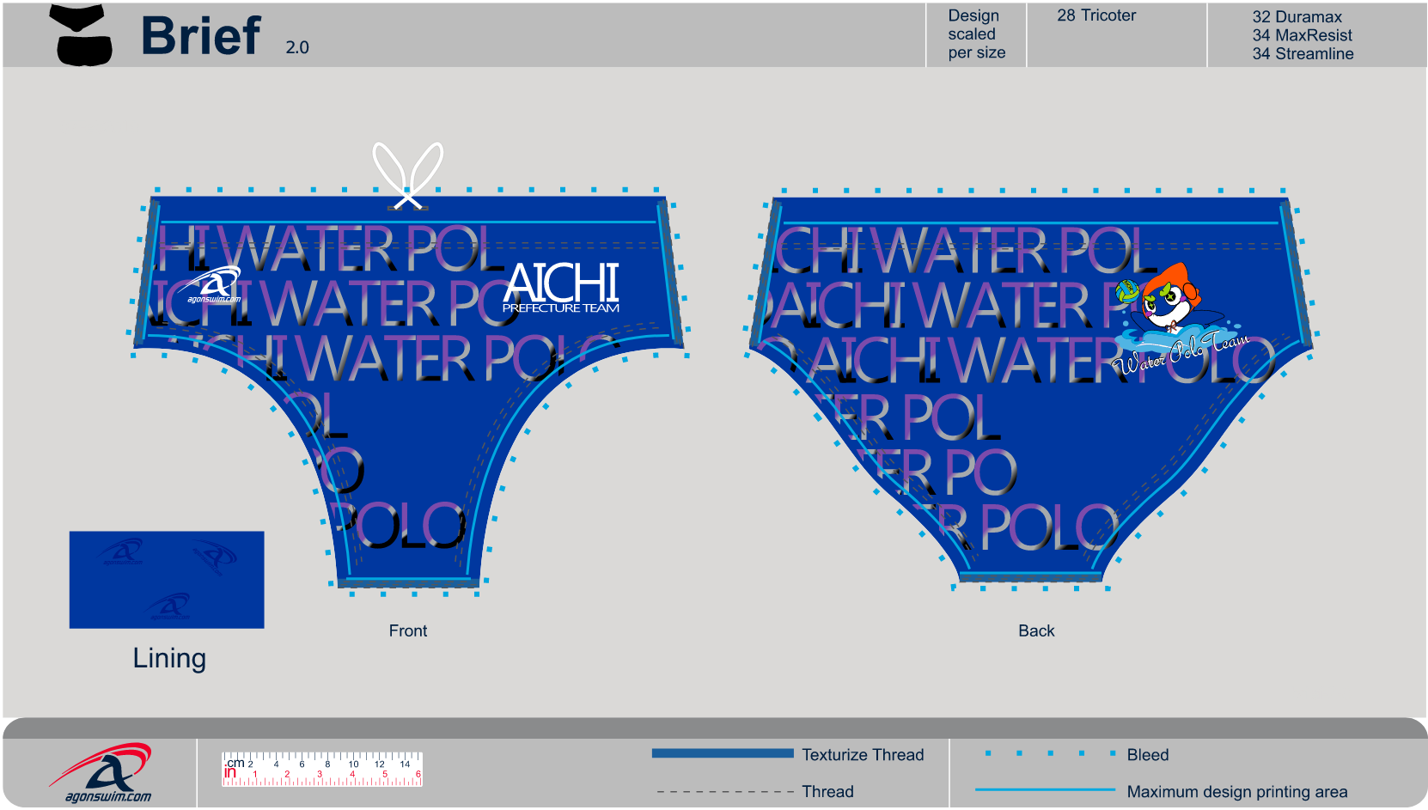Click the "32 Duramax" text

tap(1297, 17)
